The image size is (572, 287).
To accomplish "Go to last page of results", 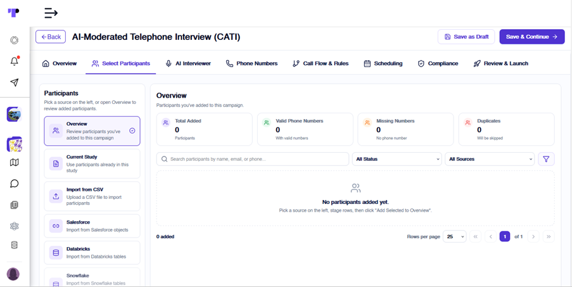I will (549, 237).
